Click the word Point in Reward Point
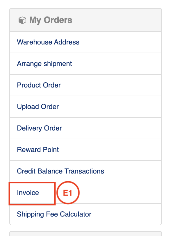The height and width of the screenshot is (236, 175). 51,150
